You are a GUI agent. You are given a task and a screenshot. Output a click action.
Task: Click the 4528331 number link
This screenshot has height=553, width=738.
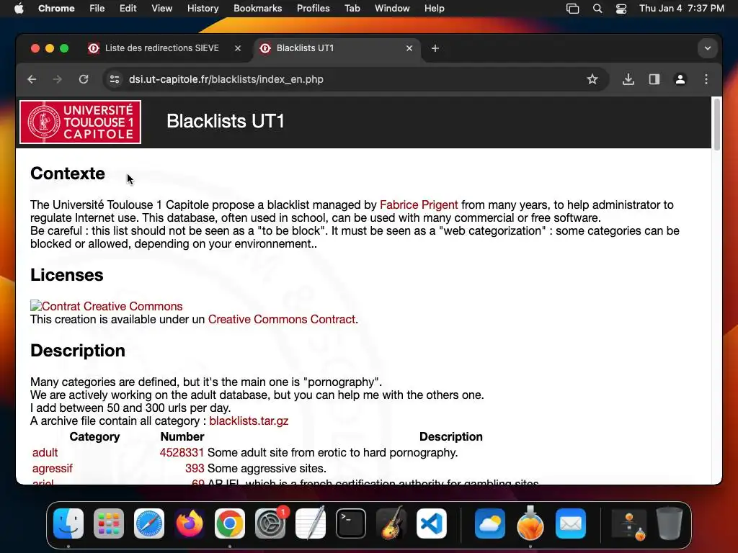pos(182,452)
